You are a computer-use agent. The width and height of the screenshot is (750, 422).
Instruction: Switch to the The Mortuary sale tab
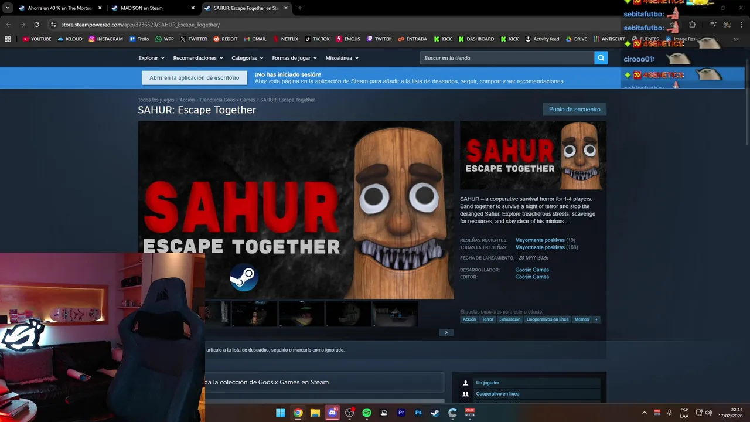click(60, 8)
